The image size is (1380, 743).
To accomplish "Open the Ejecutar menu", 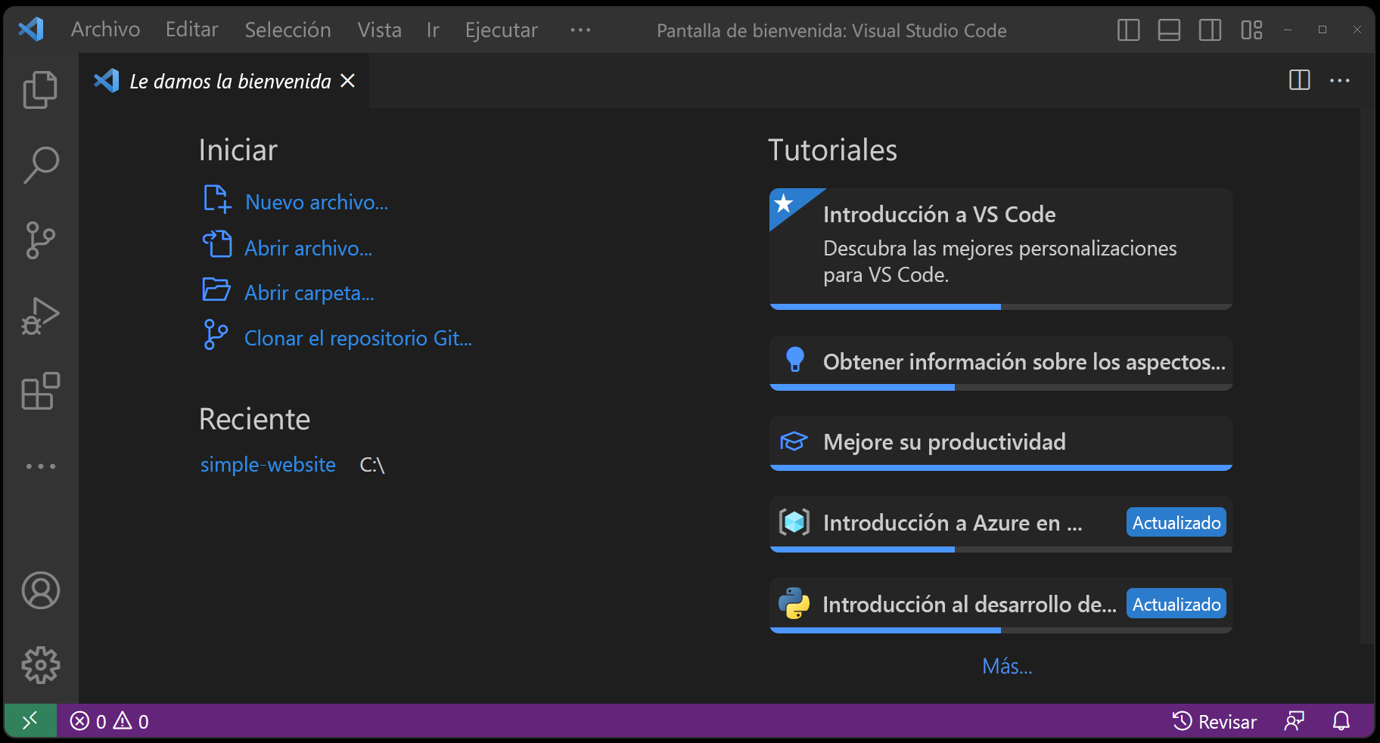I will [x=502, y=29].
